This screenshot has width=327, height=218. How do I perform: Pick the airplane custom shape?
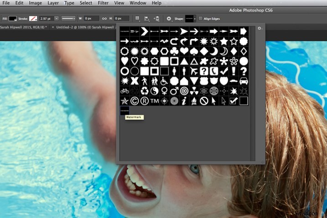pyautogui.click(x=194, y=71)
